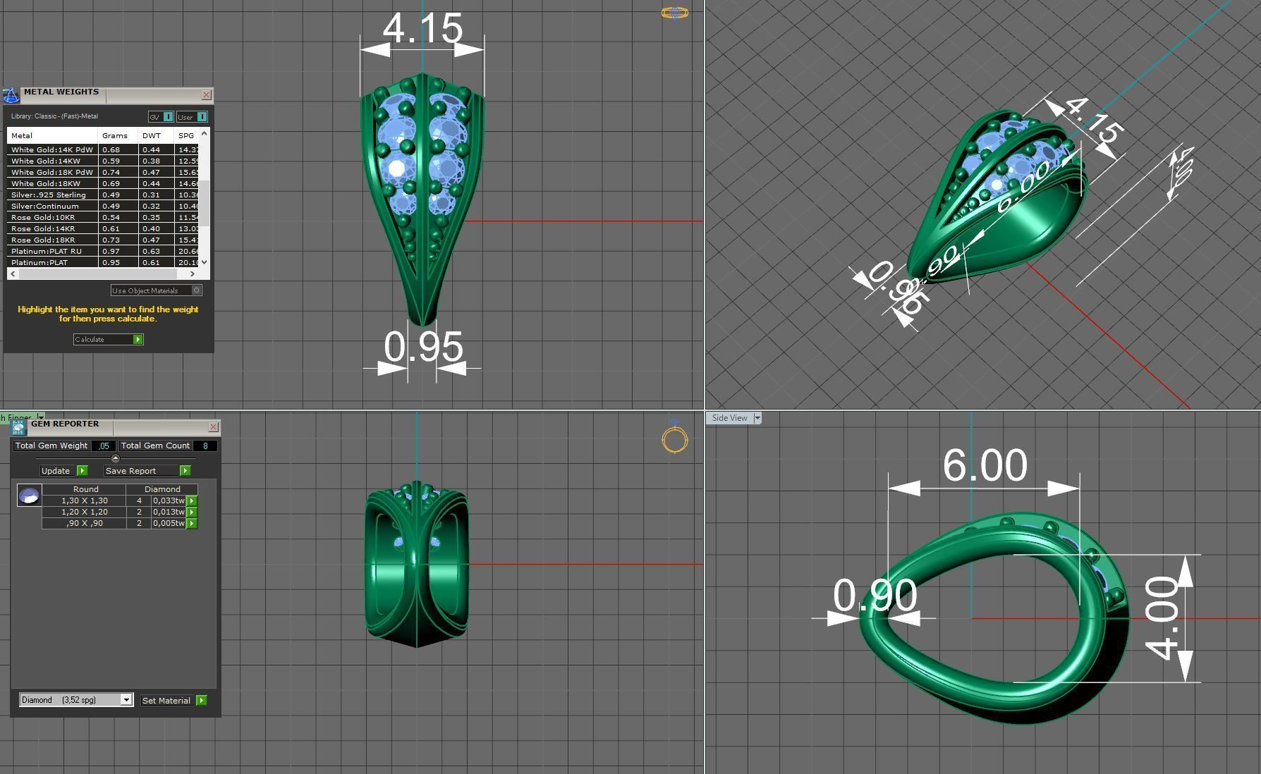Close the Gem Reporter panel
1261x774 pixels.
point(213,427)
